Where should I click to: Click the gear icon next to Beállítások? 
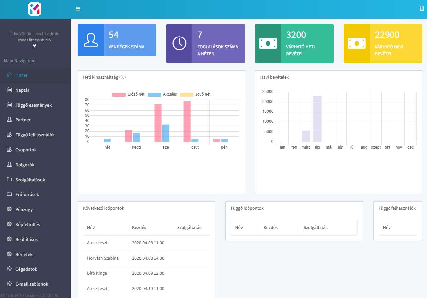pyautogui.click(x=9, y=239)
